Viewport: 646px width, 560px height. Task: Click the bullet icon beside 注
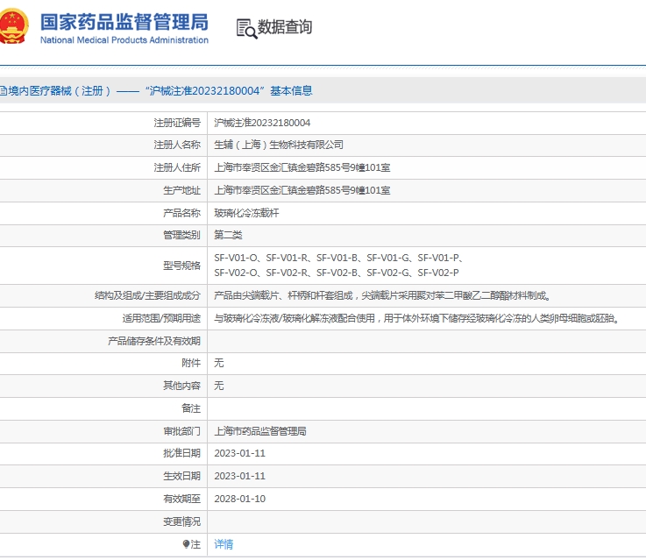coord(186,544)
